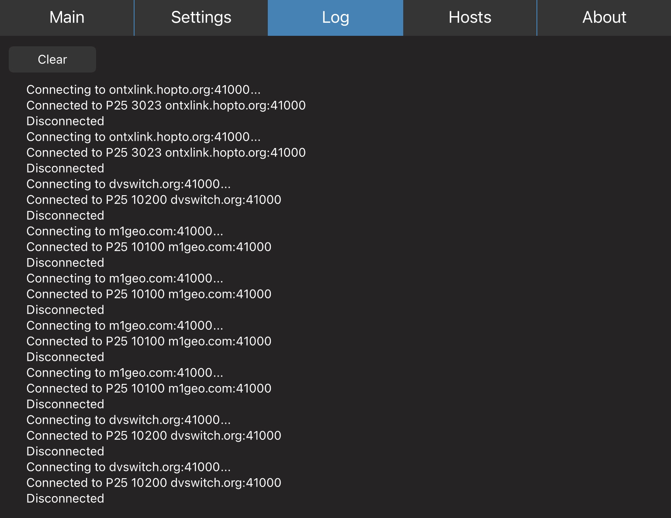Image resolution: width=671 pixels, height=518 pixels.
Task: Select the last Connected to P25 10200 line
Action: point(154,483)
